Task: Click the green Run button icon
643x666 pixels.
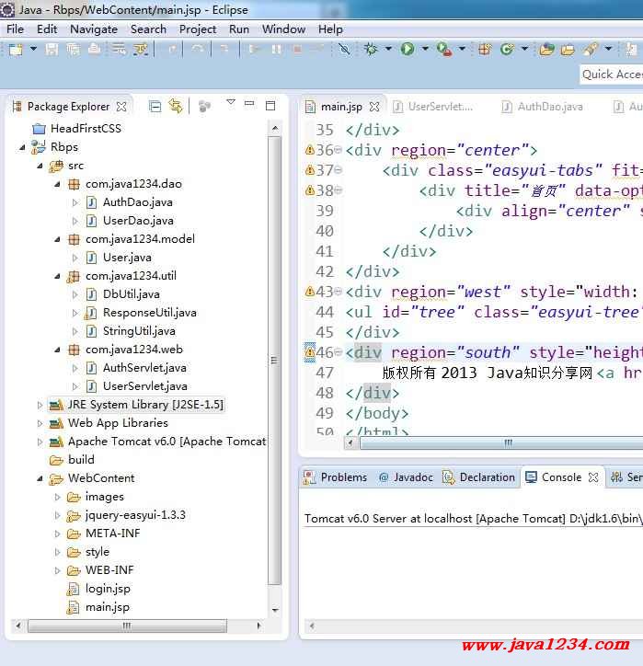Action: click(x=408, y=50)
